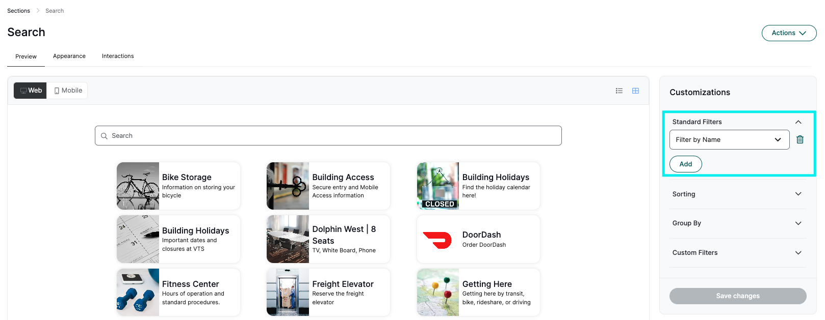Click 'Secure entry and Mobile Access information'

coord(345,191)
